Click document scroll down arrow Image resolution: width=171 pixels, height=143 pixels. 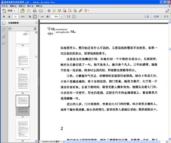[x=170, y=139]
